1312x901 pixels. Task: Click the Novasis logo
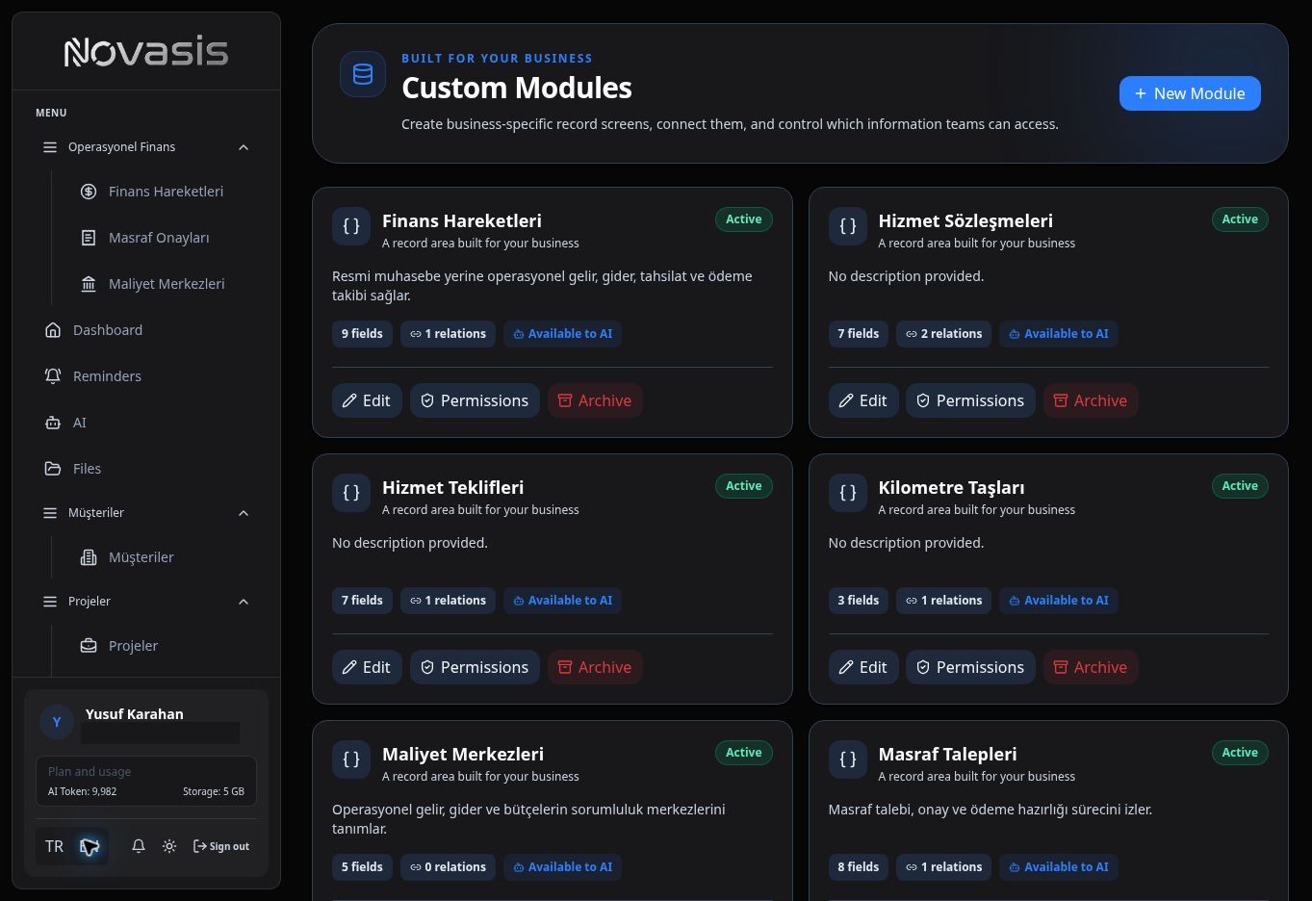[146, 52]
